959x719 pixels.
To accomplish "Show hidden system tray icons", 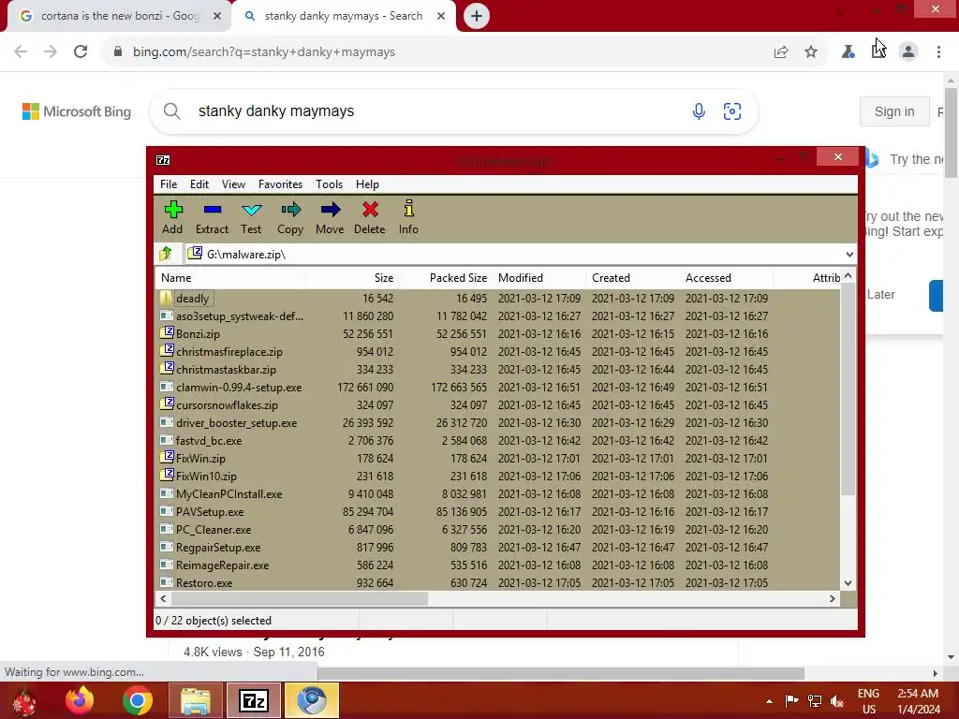I will pyautogui.click(x=769, y=700).
